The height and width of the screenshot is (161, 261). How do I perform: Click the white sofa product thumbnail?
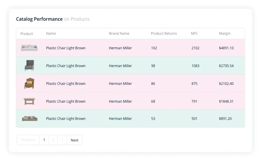(x=29, y=48)
